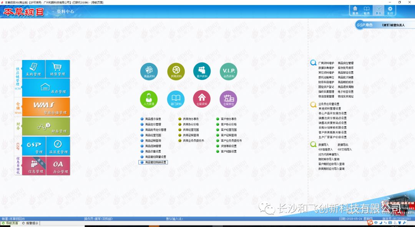
Task: Open 仓库货位 purple round icon
Action: point(229,99)
